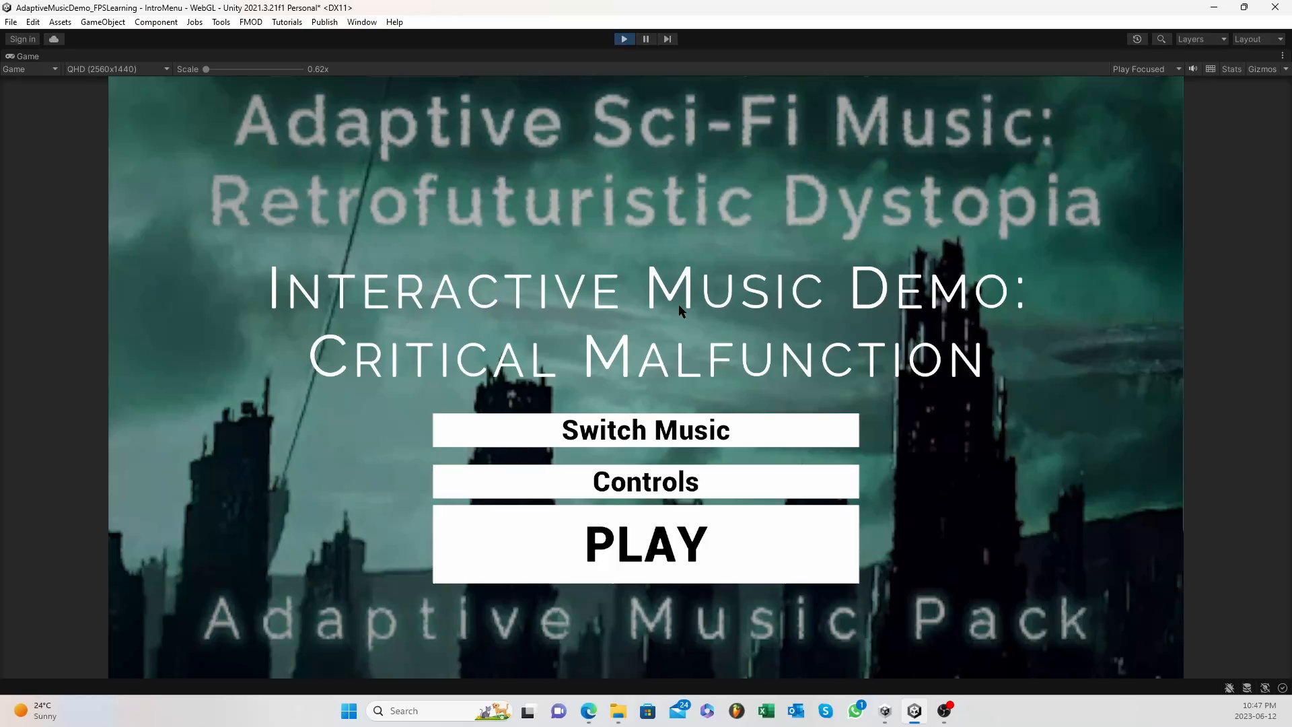Open the Game tab's three-dot options menu

[x=1283, y=56]
